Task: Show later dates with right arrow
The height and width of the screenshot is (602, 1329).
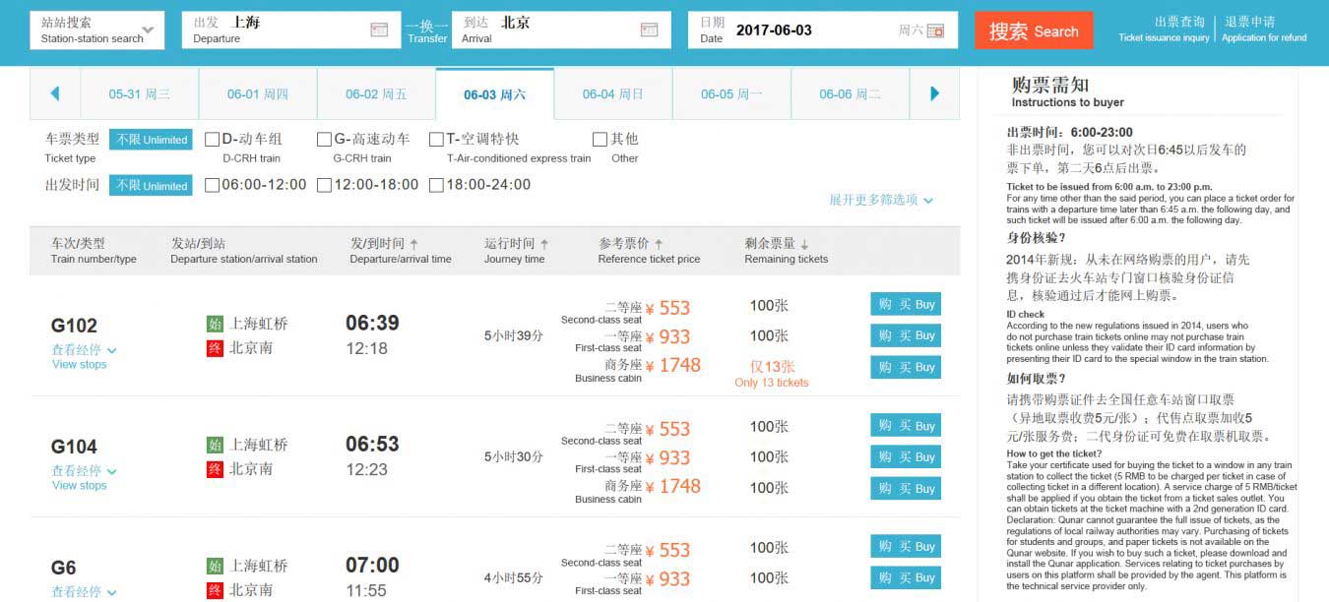Action: [x=934, y=94]
